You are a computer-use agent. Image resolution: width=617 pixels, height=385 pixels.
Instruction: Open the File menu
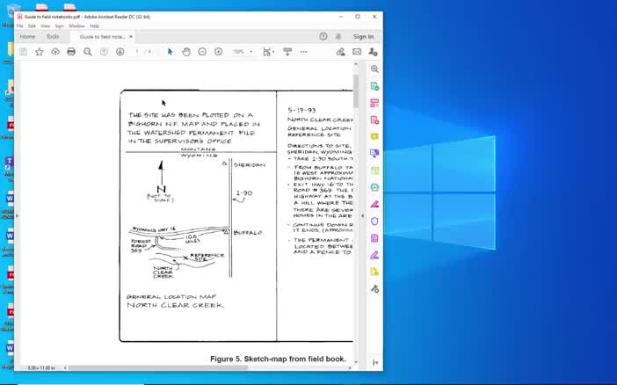pos(19,25)
